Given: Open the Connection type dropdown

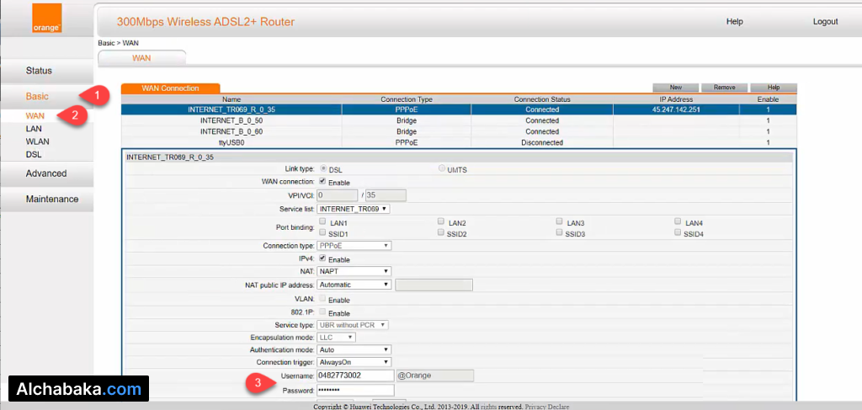Looking at the screenshot, I should [x=354, y=246].
